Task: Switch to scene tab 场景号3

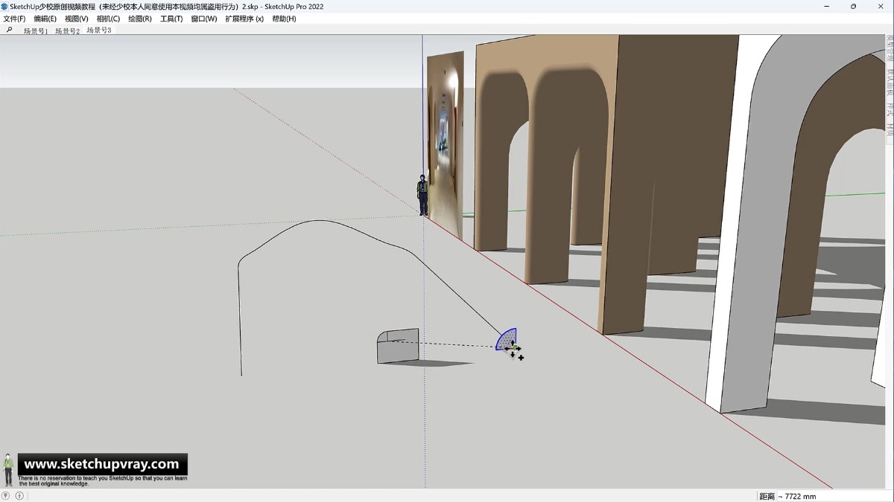Action: coord(98,30)
